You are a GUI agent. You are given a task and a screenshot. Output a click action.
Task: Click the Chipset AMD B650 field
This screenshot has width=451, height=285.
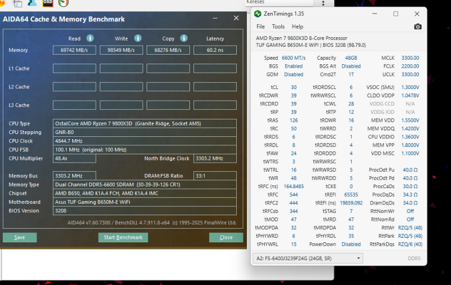pyautogui.click(x=145, y=193)
